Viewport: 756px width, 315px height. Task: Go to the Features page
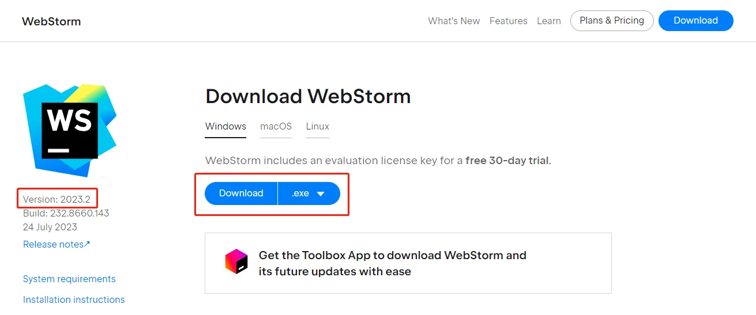tap(508, 21)
